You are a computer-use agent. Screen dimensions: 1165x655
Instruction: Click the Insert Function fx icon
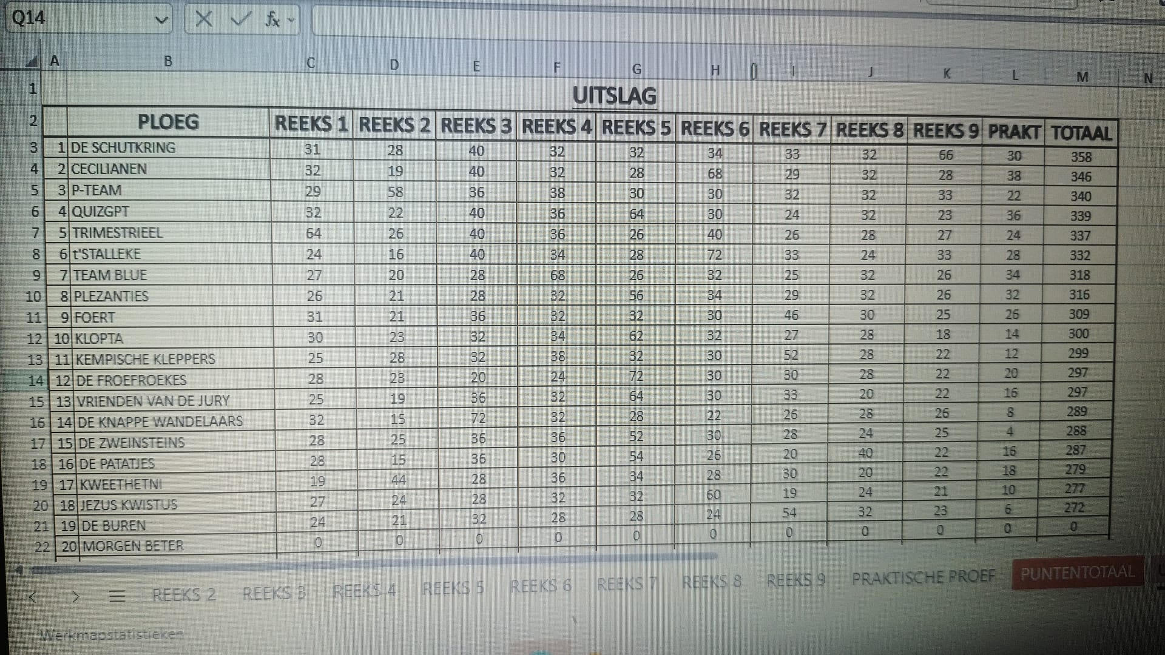[x=272, y=19]
